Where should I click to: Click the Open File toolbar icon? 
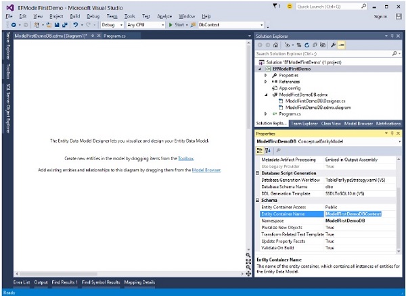point(49,25)
